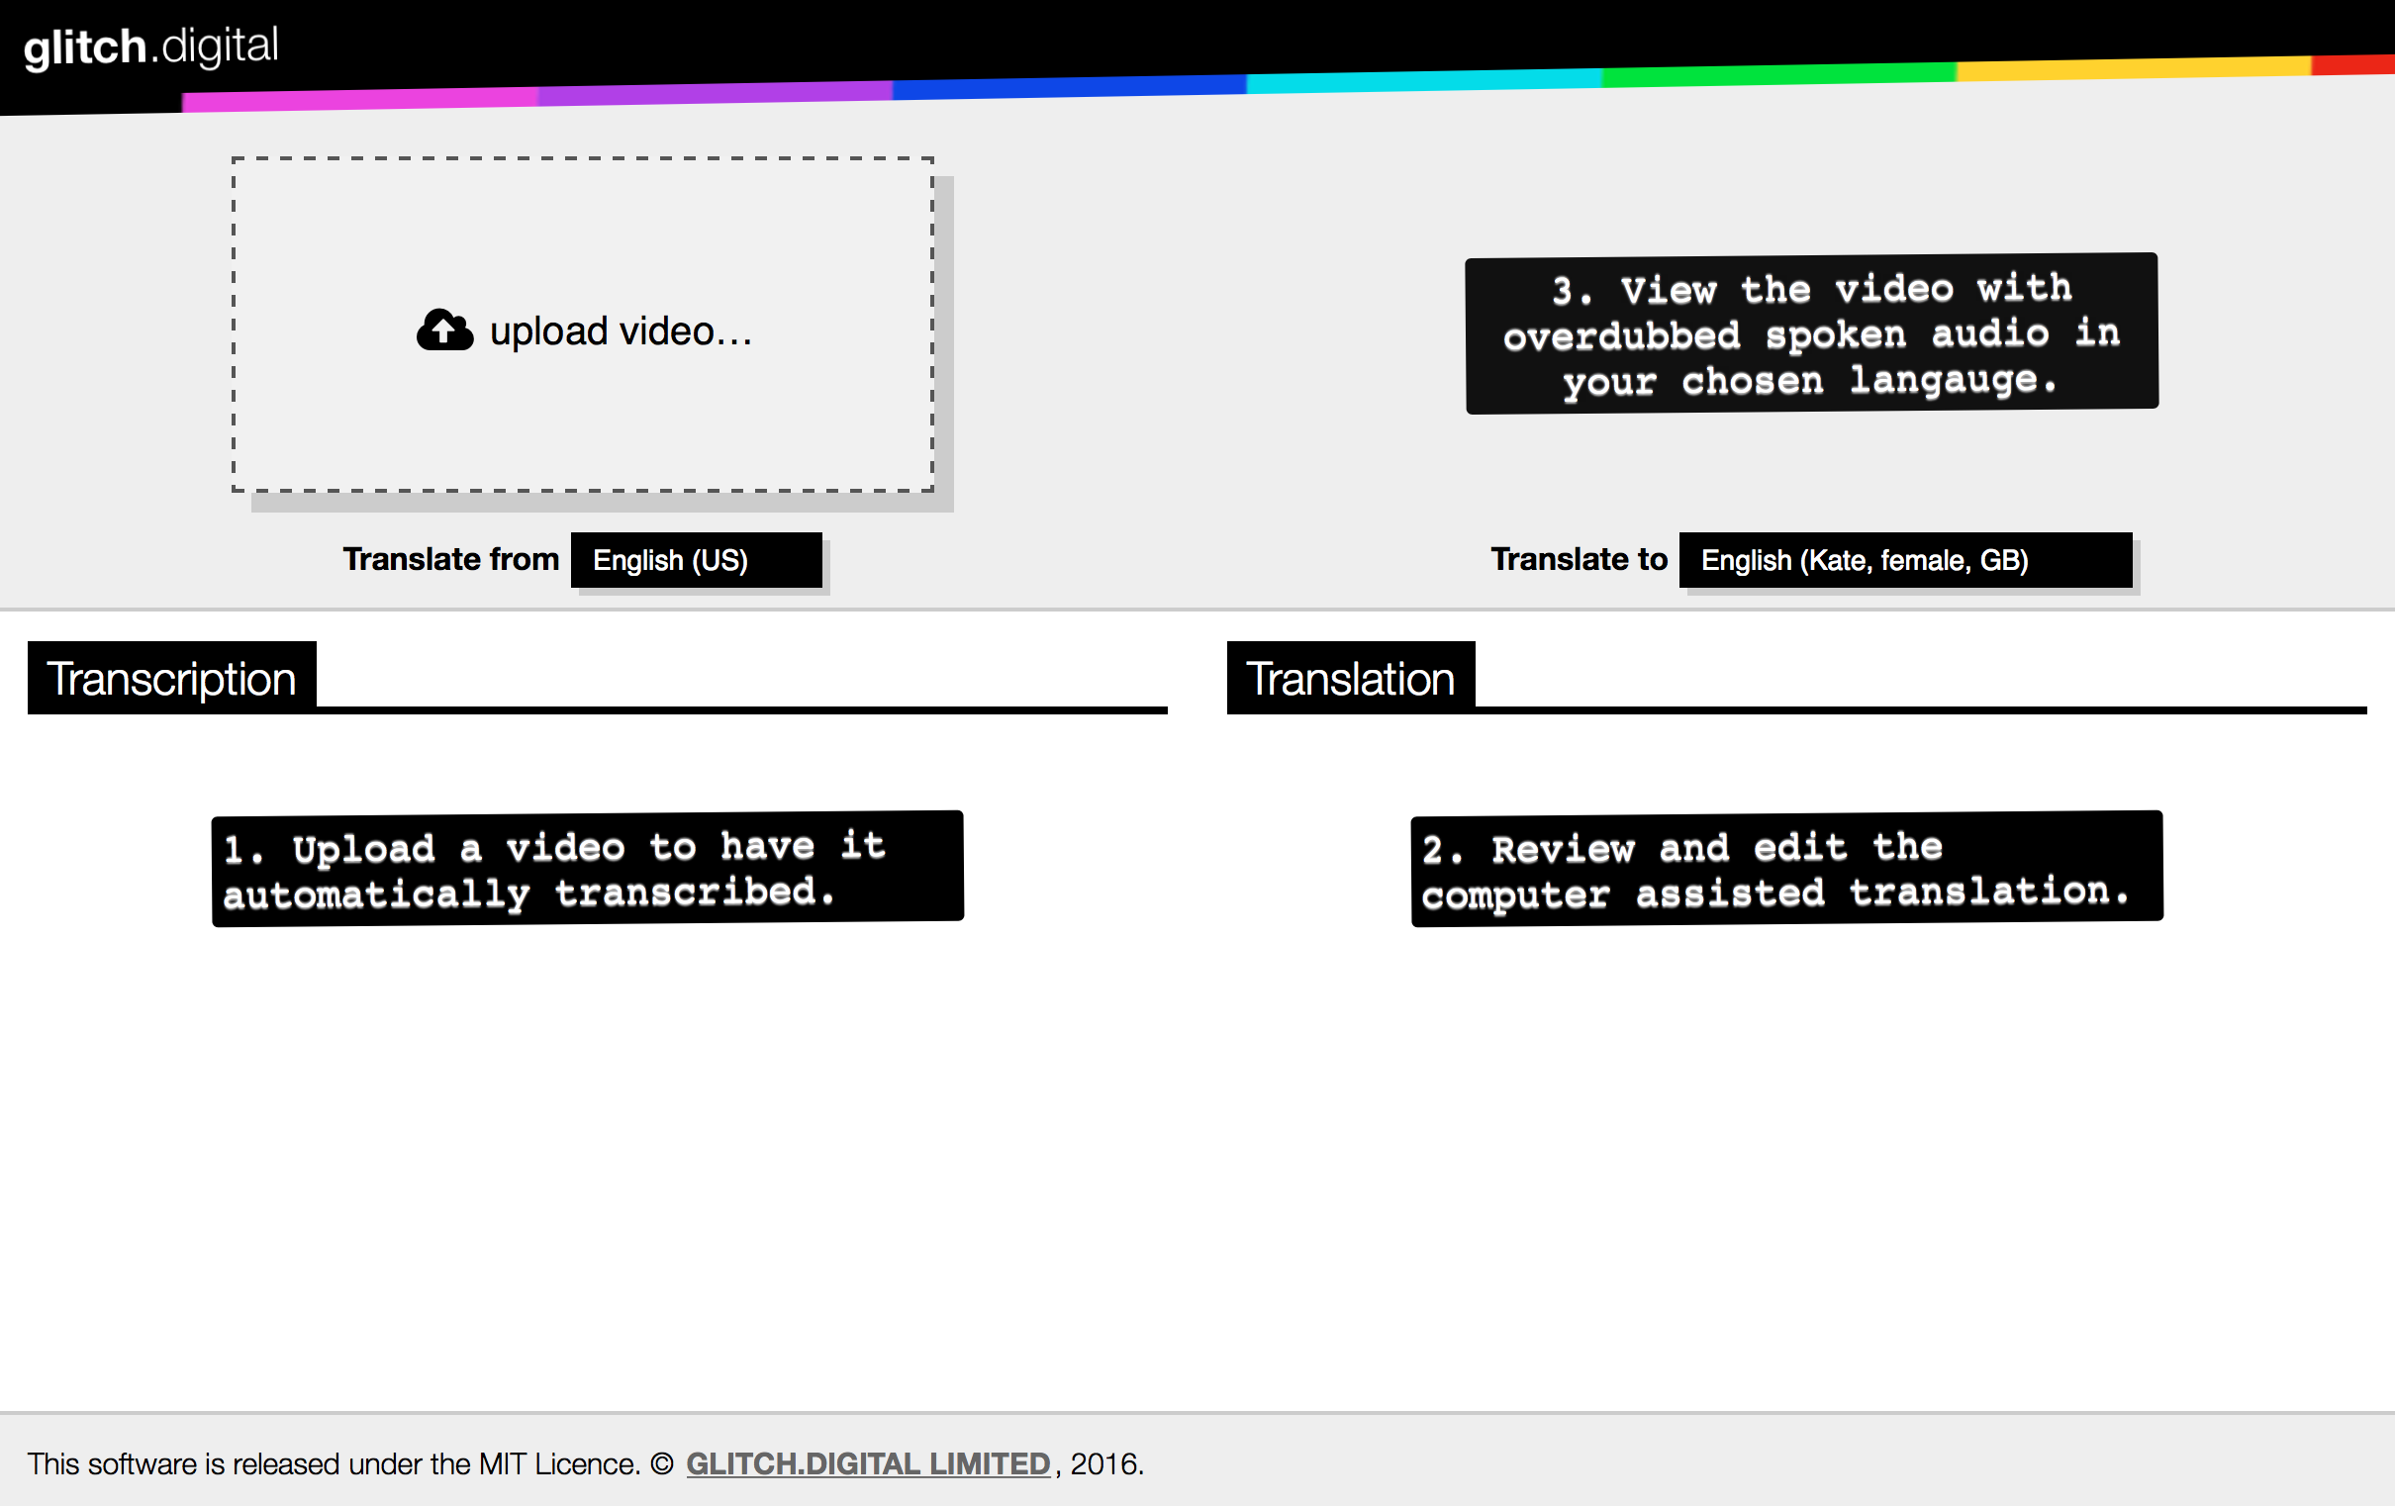Click the Translate to label

pyautogui.click(x=1579, y=559)
